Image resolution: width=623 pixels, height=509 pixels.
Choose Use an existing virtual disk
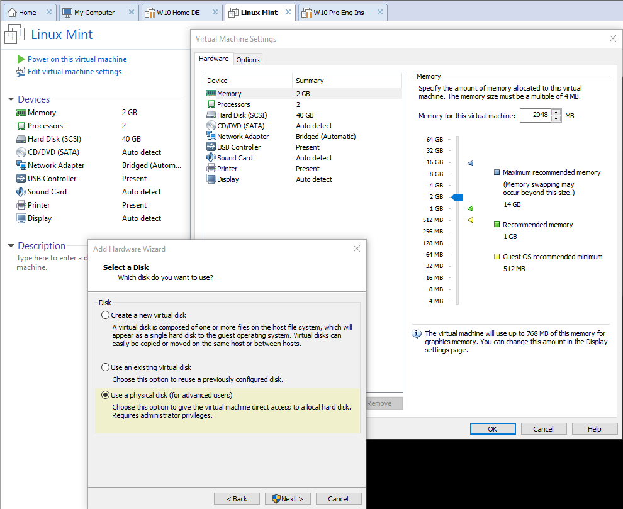105,367
